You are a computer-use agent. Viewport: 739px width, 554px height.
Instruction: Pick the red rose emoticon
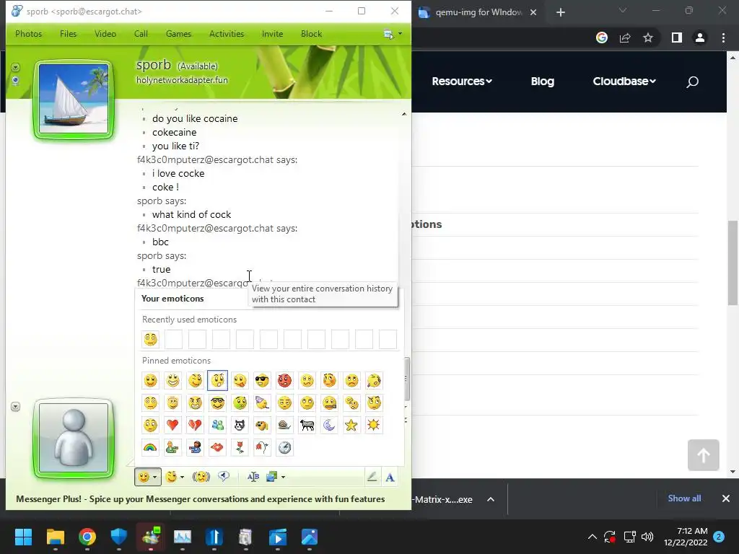click(240, 447)
